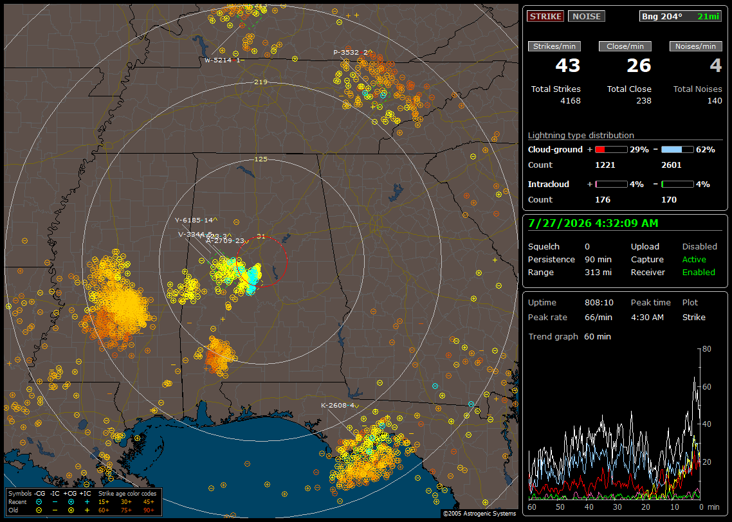Image resolution: width=732 pixels, height=522 pixels.
Task: Switch to the NOISE mode button
Action: point(587,16)
